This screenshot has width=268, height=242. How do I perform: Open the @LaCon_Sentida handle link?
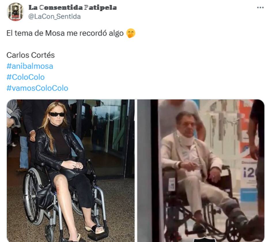tap(54, 17)
